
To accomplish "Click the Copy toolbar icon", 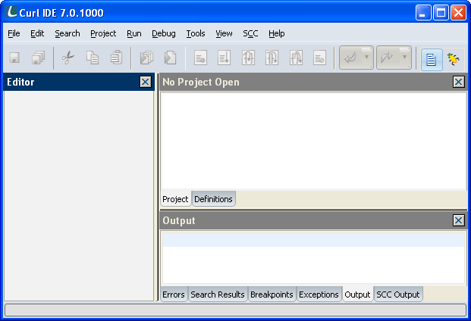I will pos(93,58).
